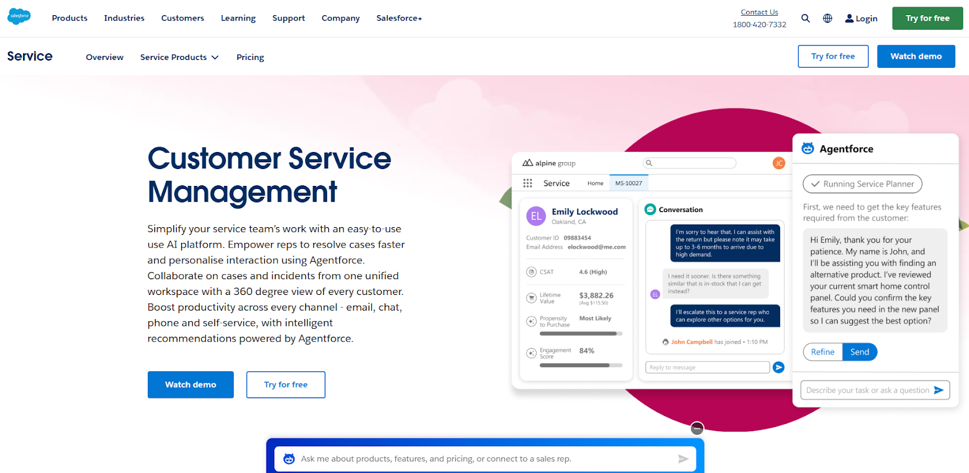Image resolution: width=969 pixels, height=473 pixels.
Task: Click the 84% engagement score value
Action: click(586, 351)
